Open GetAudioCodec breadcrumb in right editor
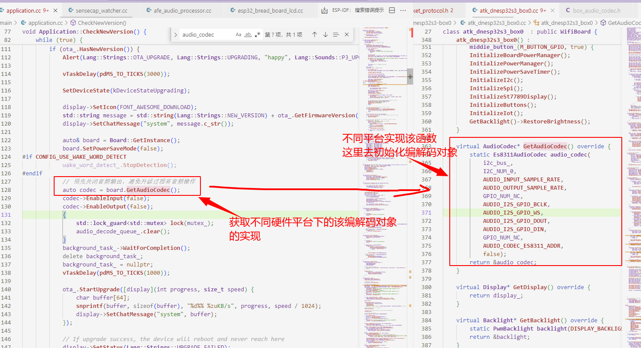Screen dimensions: 641x348 click(624, 23)
